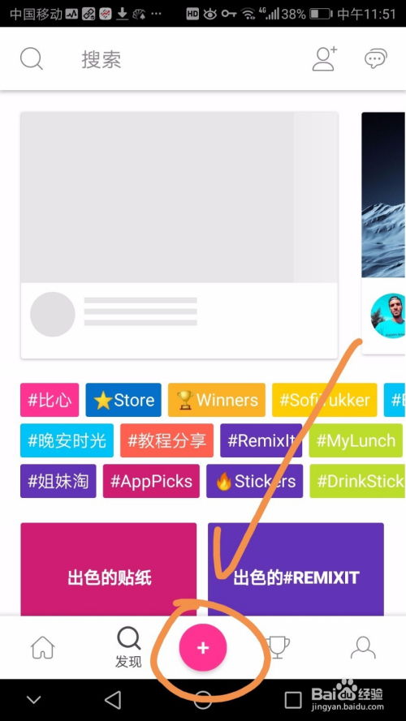
Task: Tap the pink plus create button
Action: [202, 648]
